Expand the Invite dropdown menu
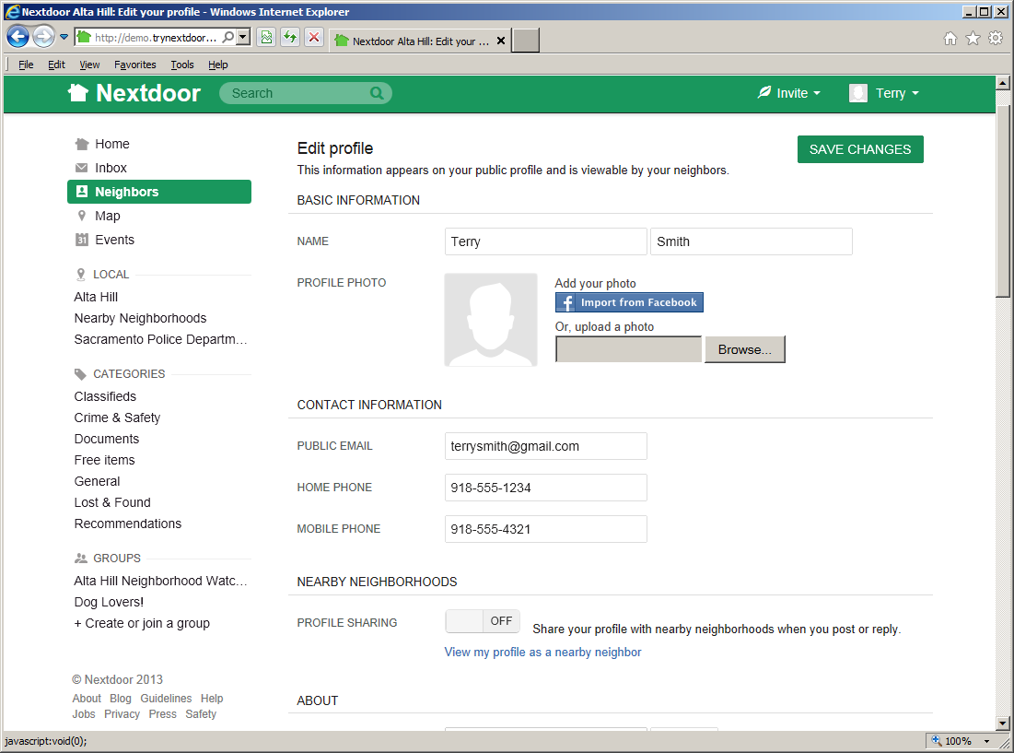Viewport: 1014px width, 753px height. (x=788, y=93)
